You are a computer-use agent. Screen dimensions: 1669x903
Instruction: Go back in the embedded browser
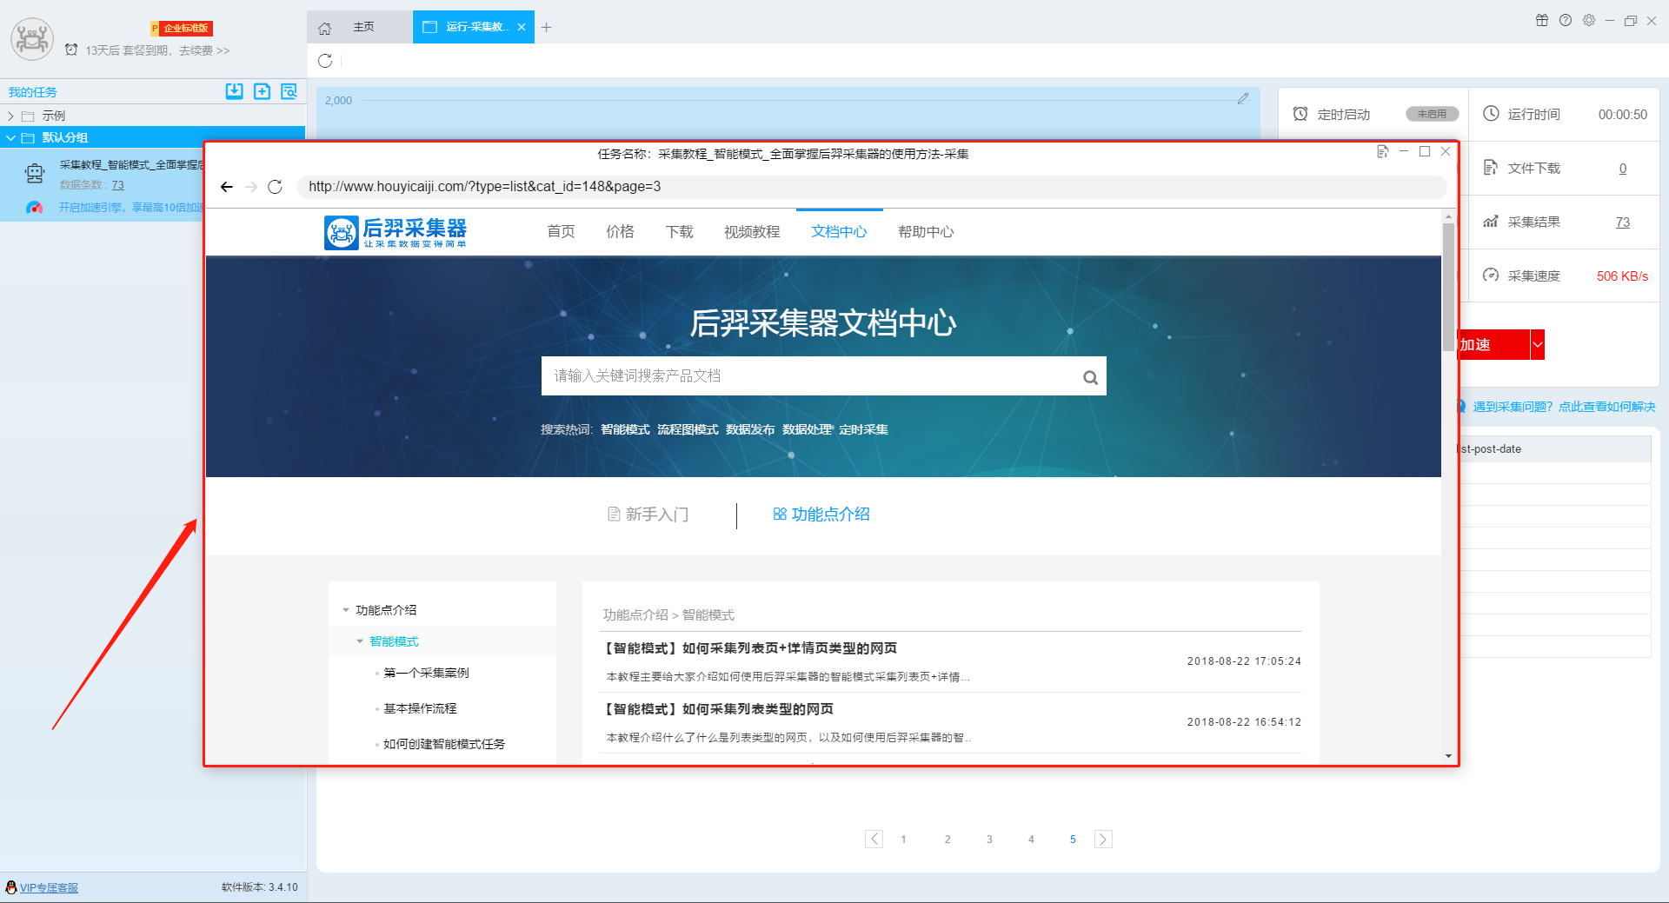[x=227, y=187]
